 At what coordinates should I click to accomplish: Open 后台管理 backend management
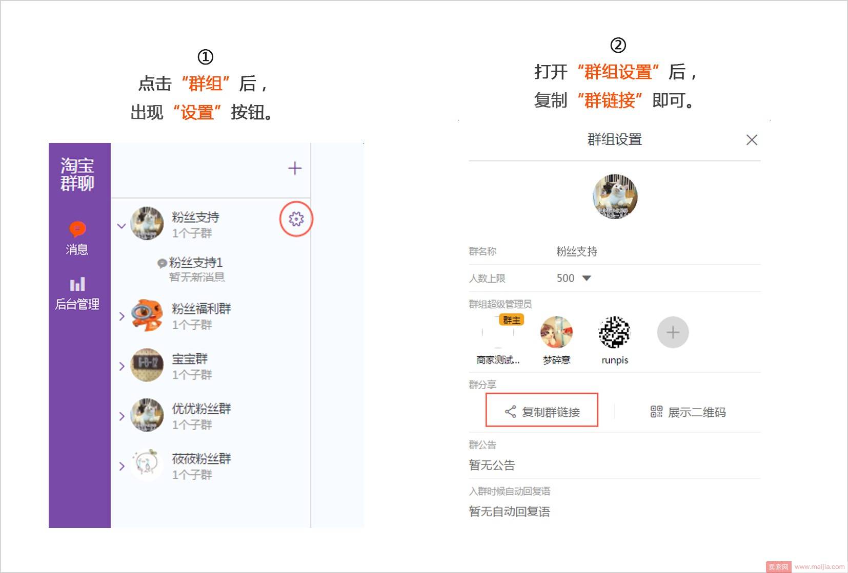click(77, 294)
